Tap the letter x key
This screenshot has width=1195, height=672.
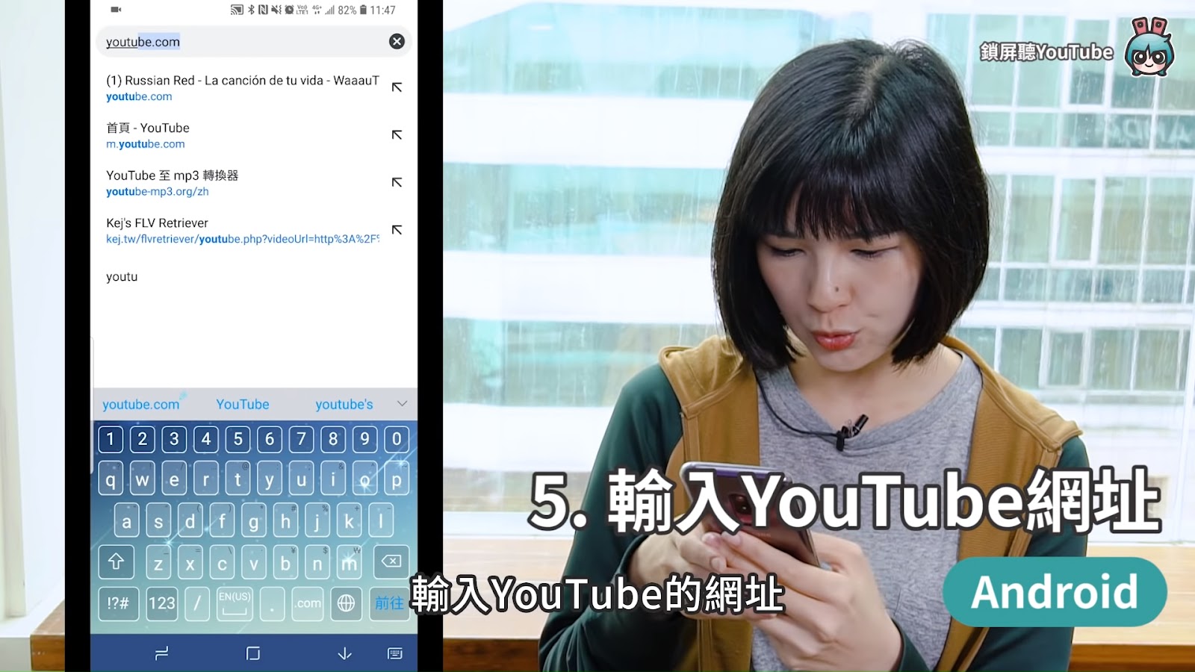tap(190, 564)
